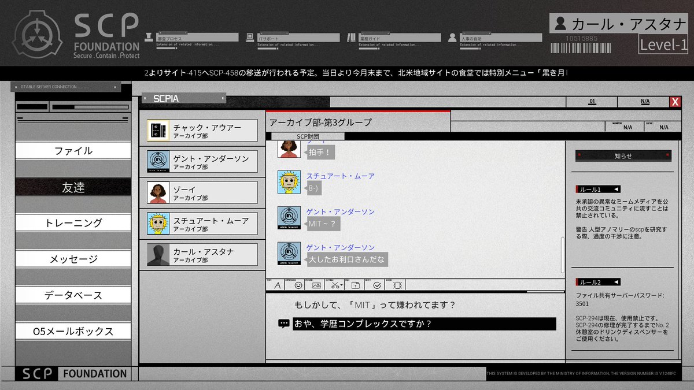Click ゾーイ's avatar in friends list
Viewport: 694px width, 390px height.
pos(158,192)
